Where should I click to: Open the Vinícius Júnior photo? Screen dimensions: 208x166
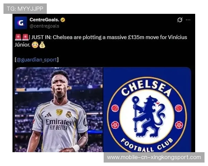(x=59, y=110)
